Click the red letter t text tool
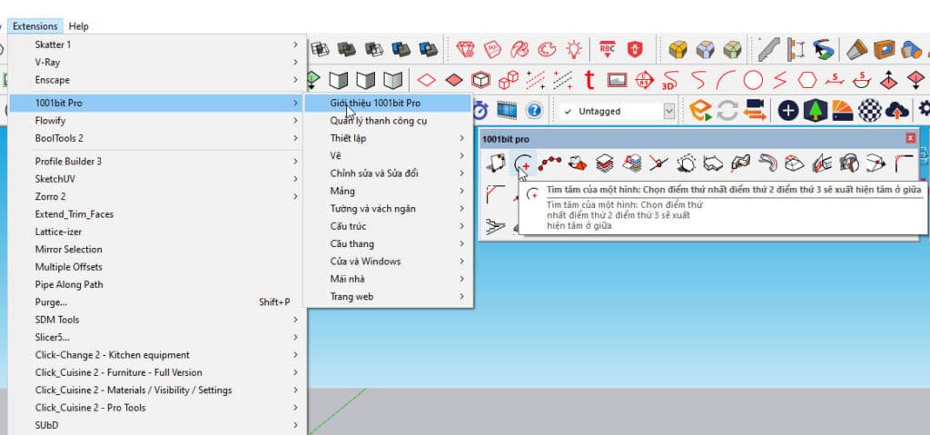This screenshot has width=930, height=435. [589, 80]
